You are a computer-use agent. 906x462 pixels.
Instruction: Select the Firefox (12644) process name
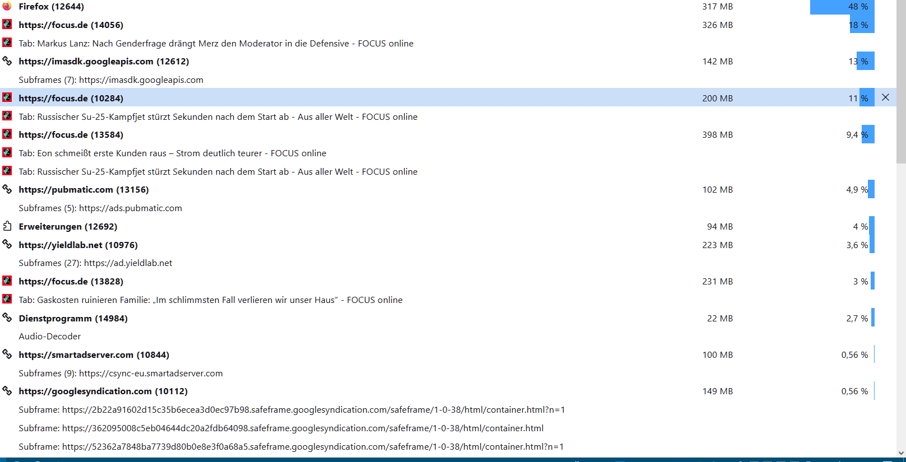(52, 7)
